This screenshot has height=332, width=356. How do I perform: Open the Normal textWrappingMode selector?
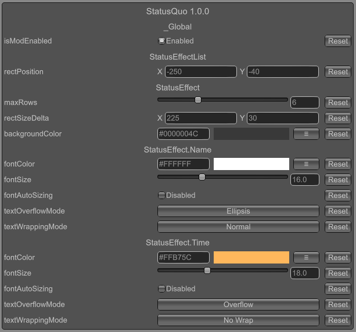point(238,227)
